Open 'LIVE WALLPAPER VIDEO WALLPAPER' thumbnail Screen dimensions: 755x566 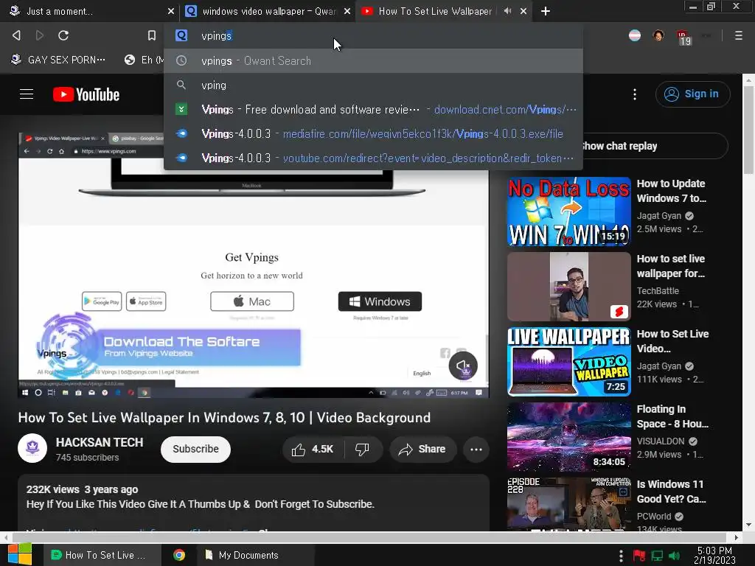(568, 361)
